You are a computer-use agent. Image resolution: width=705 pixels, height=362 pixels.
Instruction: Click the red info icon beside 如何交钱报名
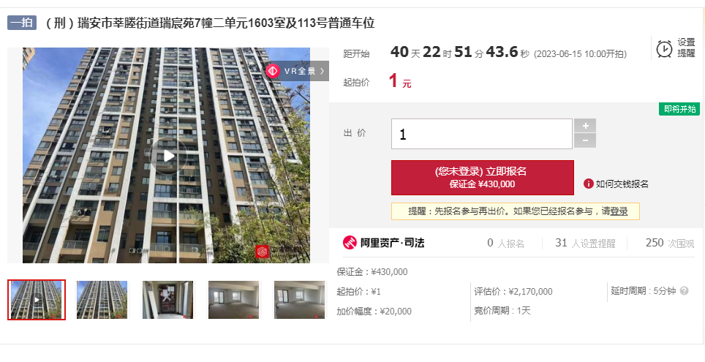click(x=588, y=184)
